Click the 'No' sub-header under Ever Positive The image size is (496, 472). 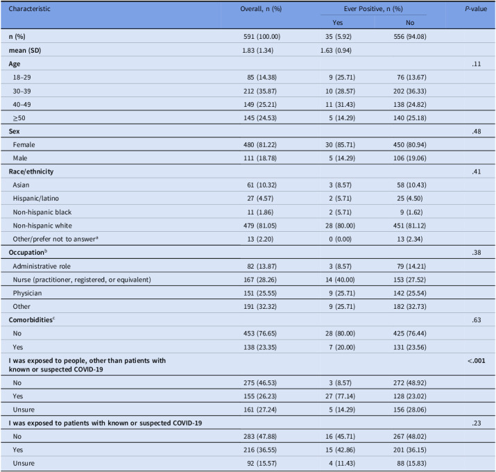(410, 23)
